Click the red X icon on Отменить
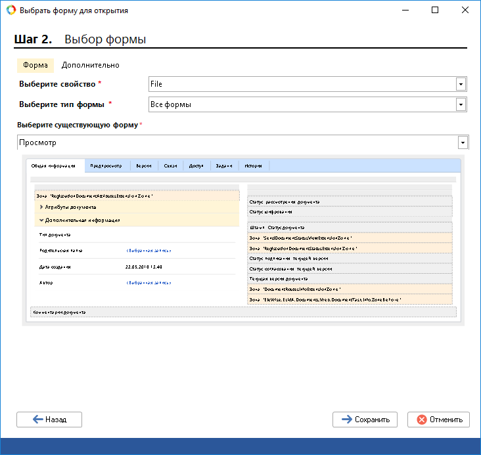This screenshot has height=455, width=481. pyautogui.click(x=421, y=420)
